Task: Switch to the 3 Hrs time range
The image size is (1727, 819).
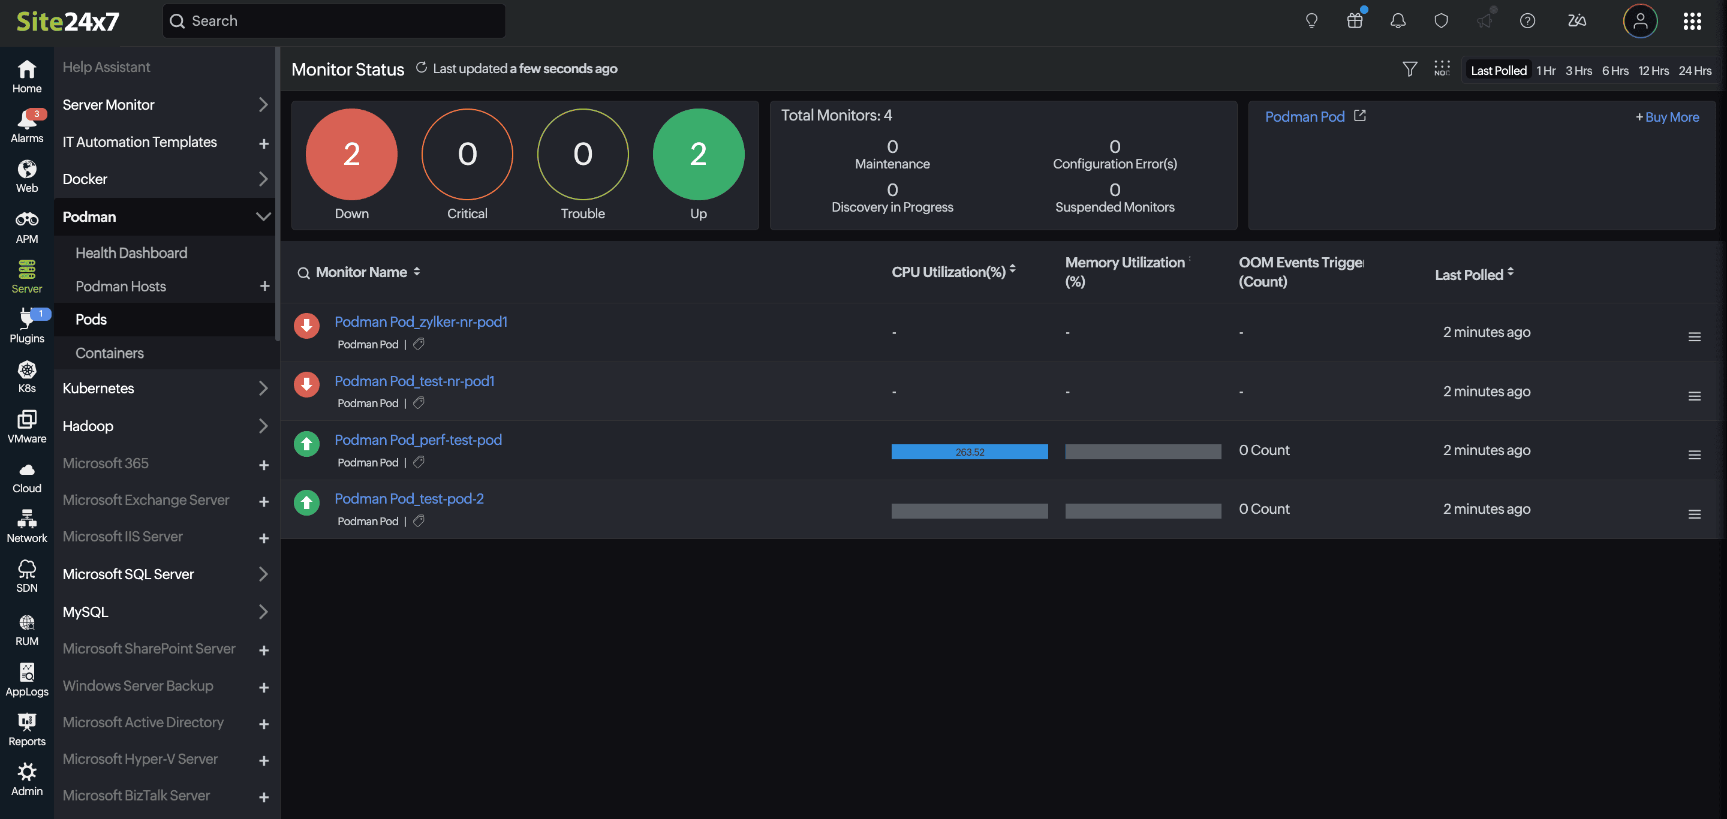Action: click(1578, 70)
